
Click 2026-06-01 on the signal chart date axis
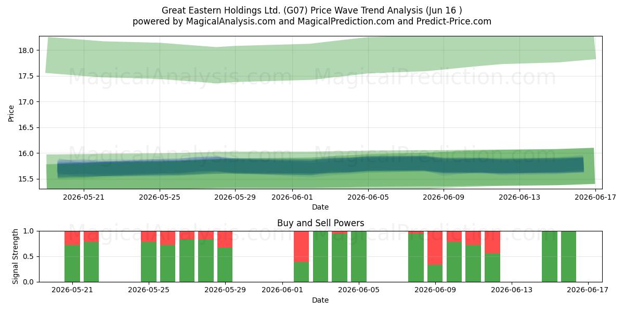[x=282, y=290]
